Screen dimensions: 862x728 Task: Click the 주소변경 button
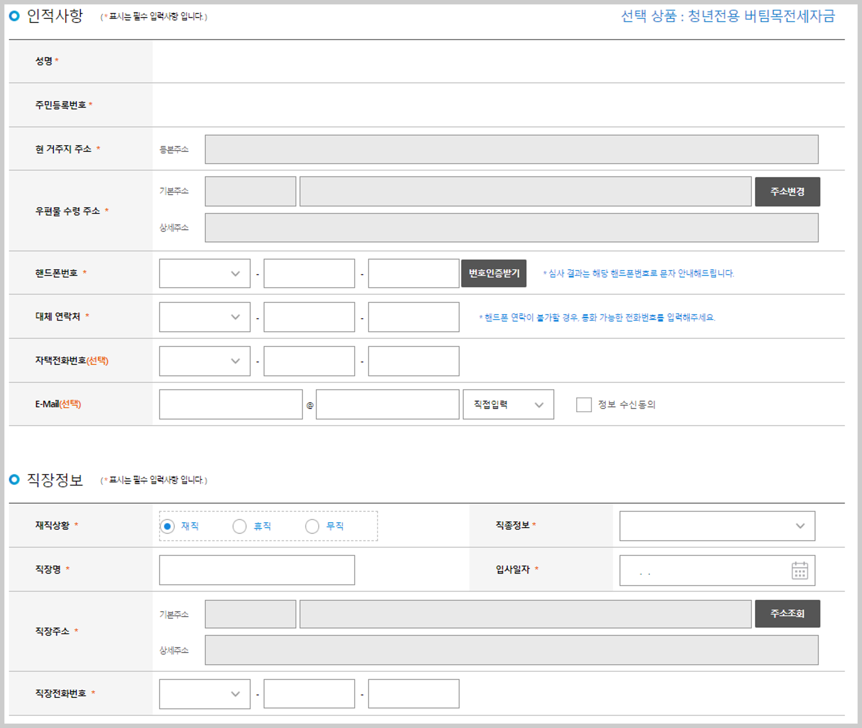pyautogui.click(x=787, y=191)
